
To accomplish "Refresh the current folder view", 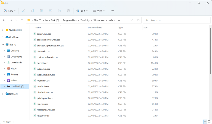I will tap(138, 20).
